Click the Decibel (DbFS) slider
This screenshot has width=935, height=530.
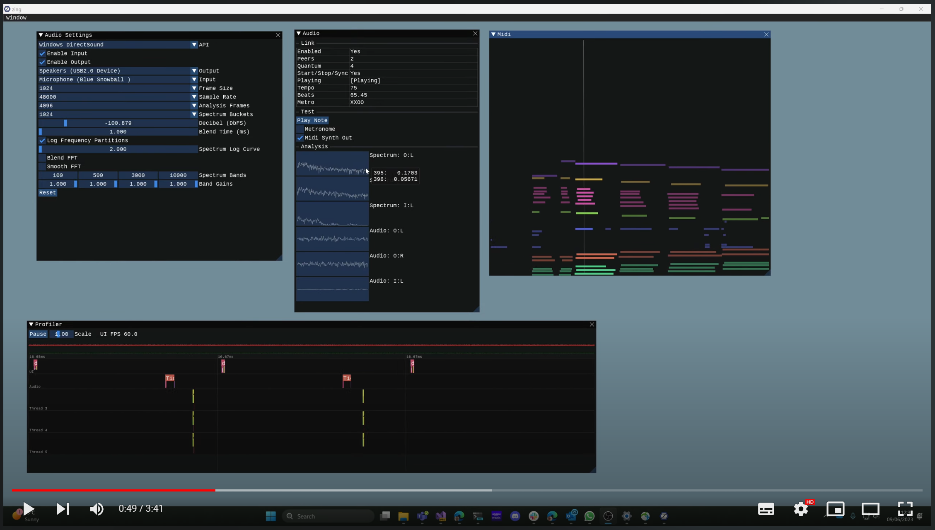[118, 123]
